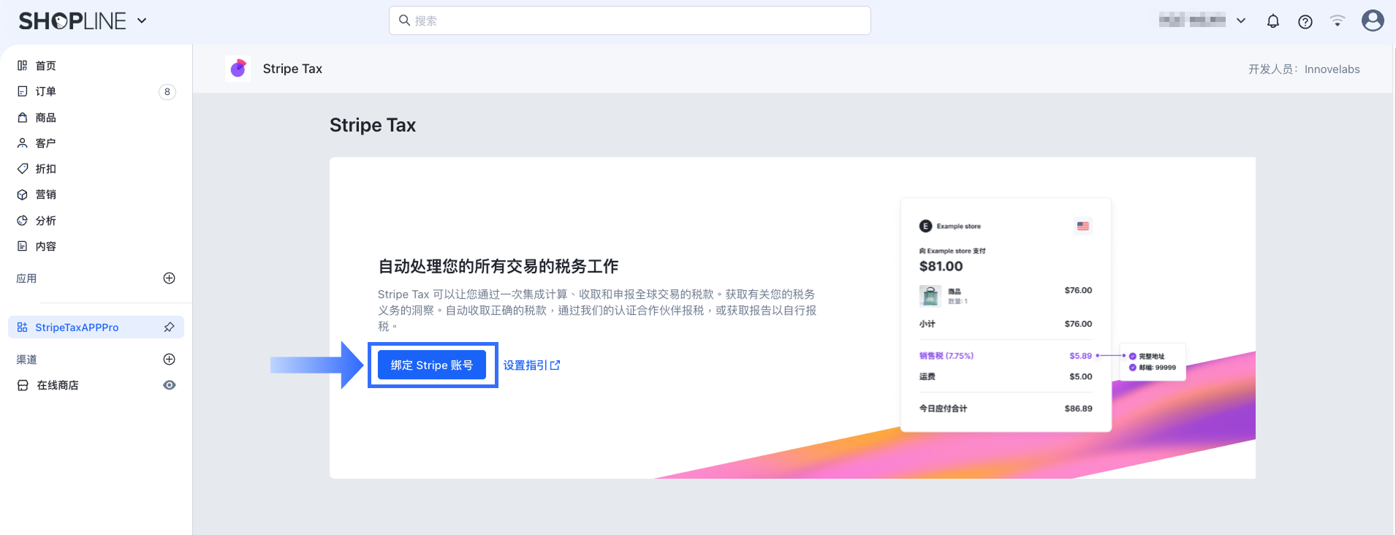This screenshot has width=1396, height=535.
Task: Open the notifications bell
Action: [1272, 21]
